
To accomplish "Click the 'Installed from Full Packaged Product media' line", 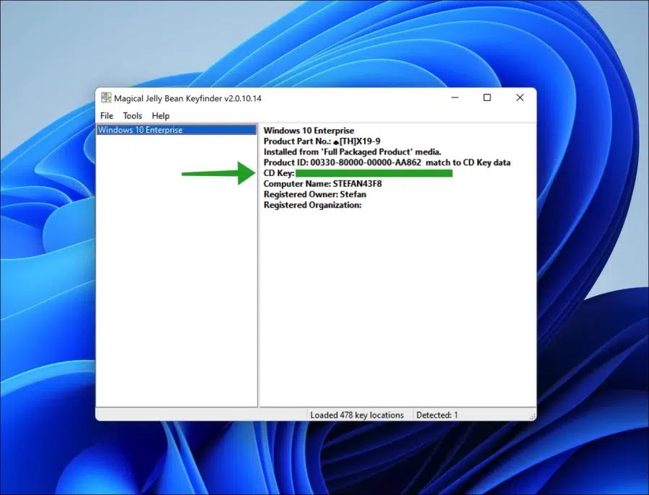I will point(352,152).
